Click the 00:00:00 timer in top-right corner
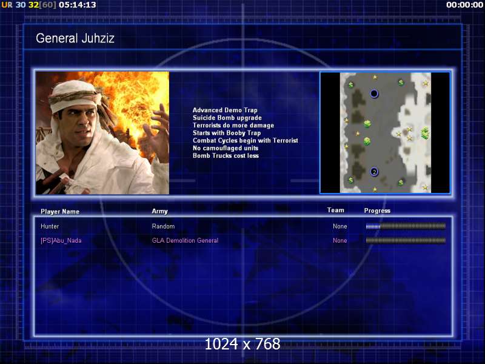 point(464,5)
